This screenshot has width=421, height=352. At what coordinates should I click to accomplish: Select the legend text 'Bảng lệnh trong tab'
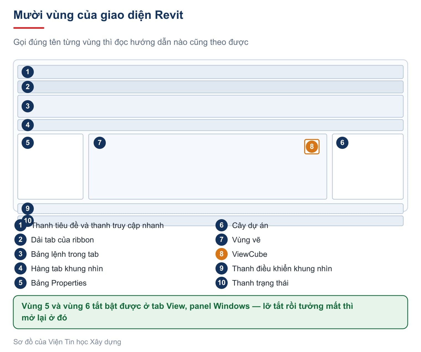(65, 254)
